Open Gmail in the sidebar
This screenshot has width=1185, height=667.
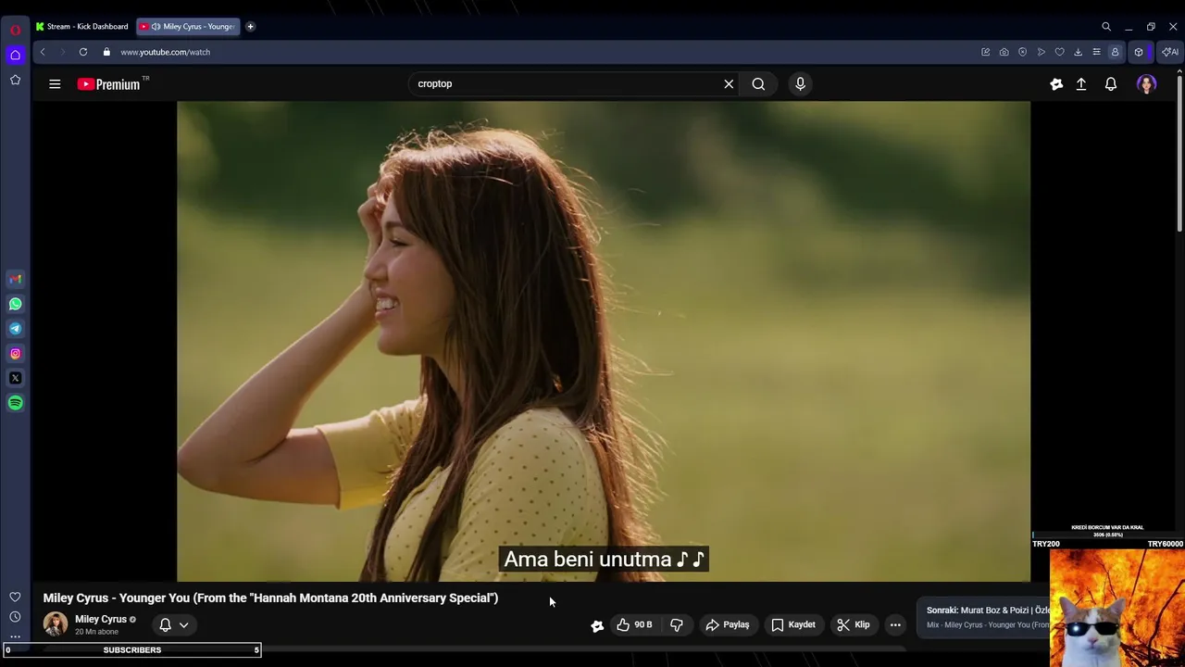(15, 279)
